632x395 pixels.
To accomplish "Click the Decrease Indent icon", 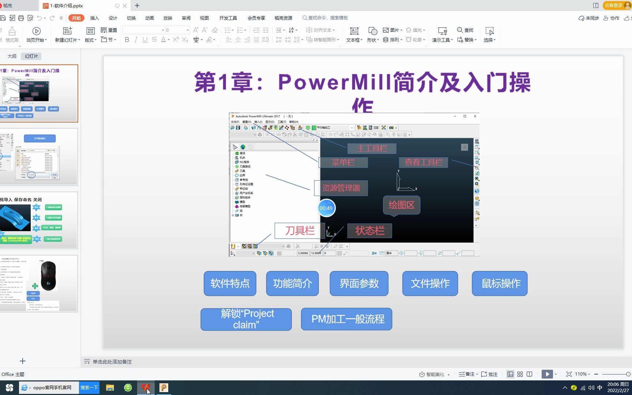I will (256, 30).
